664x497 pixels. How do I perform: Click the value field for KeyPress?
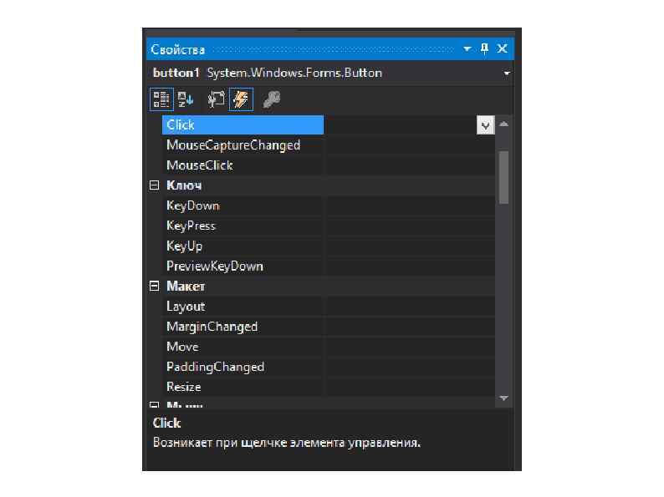[410, 226]
